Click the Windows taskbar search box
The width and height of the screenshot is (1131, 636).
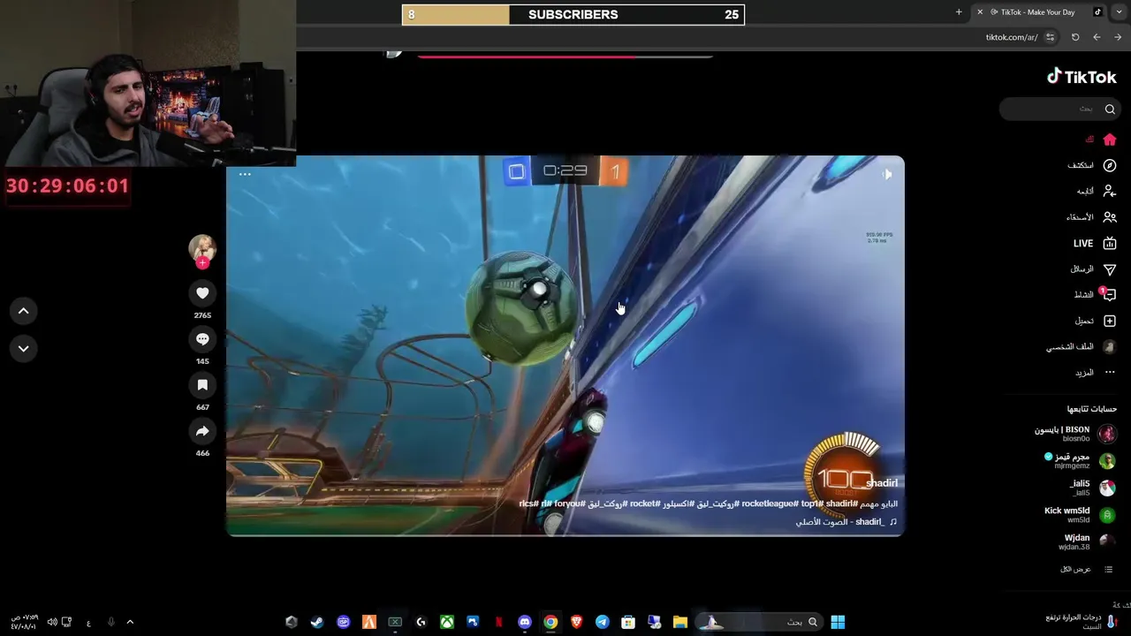click(759, 622)
